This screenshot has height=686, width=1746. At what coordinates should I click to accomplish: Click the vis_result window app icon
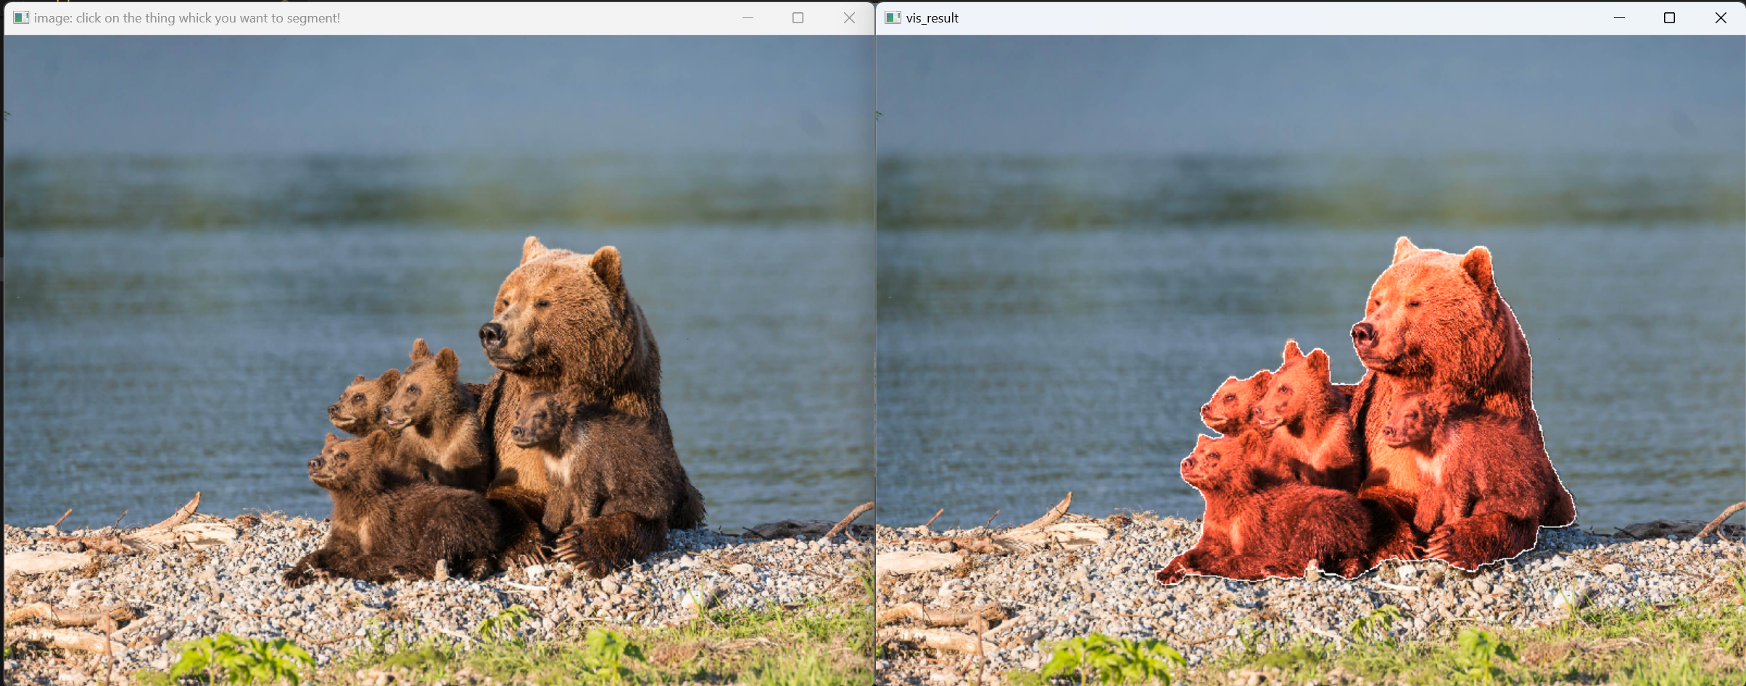pos(893,17)
